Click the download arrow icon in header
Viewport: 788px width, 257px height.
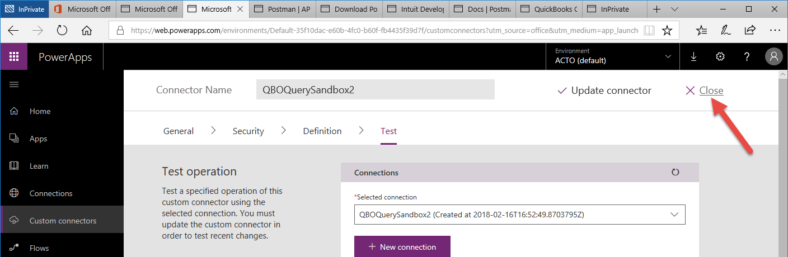694,56
